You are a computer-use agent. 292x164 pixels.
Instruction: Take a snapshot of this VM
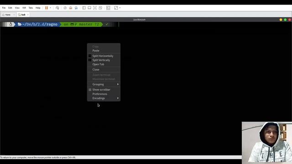tap(65, 8)
